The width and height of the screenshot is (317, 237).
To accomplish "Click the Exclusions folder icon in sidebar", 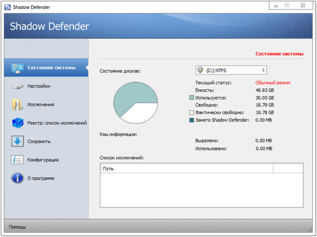I will (17, 105).
